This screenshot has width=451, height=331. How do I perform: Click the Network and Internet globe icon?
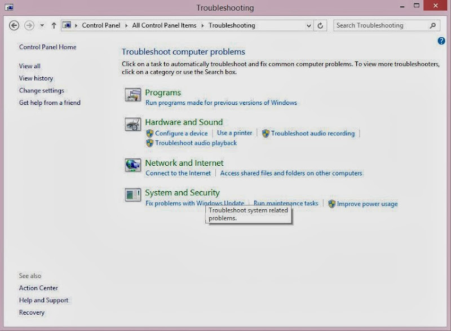pos(133,165)
